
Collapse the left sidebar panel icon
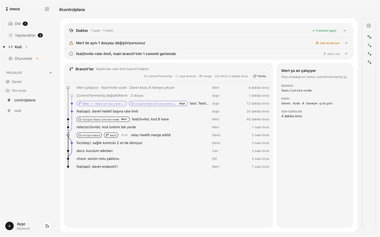point(47,9)
